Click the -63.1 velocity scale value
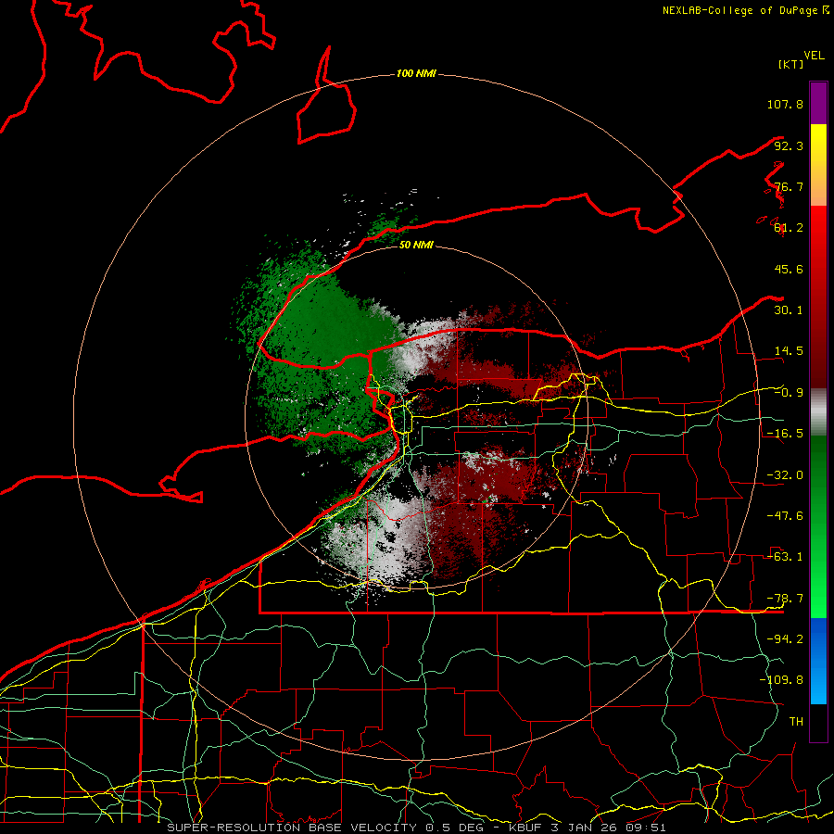Image resolution: width=834 pixels, height=834 pixels. pos(785,557)
